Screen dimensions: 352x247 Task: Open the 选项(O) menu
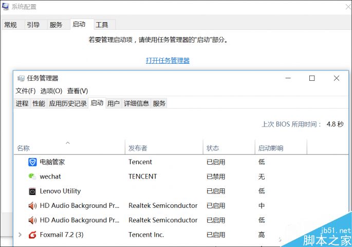(51, 91)
